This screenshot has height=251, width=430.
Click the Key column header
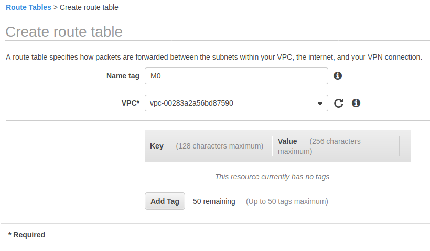click(157, 146)
